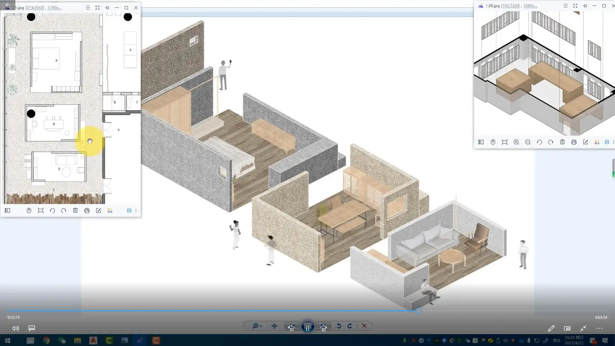The width and height of the screenshot is (615, 346).
Task: Print image from the 26.jpg viewer toolbar
Action: click(574, 142)
